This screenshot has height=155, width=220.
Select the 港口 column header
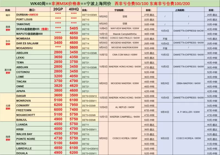pyautogui.click(x=32, y=10)
